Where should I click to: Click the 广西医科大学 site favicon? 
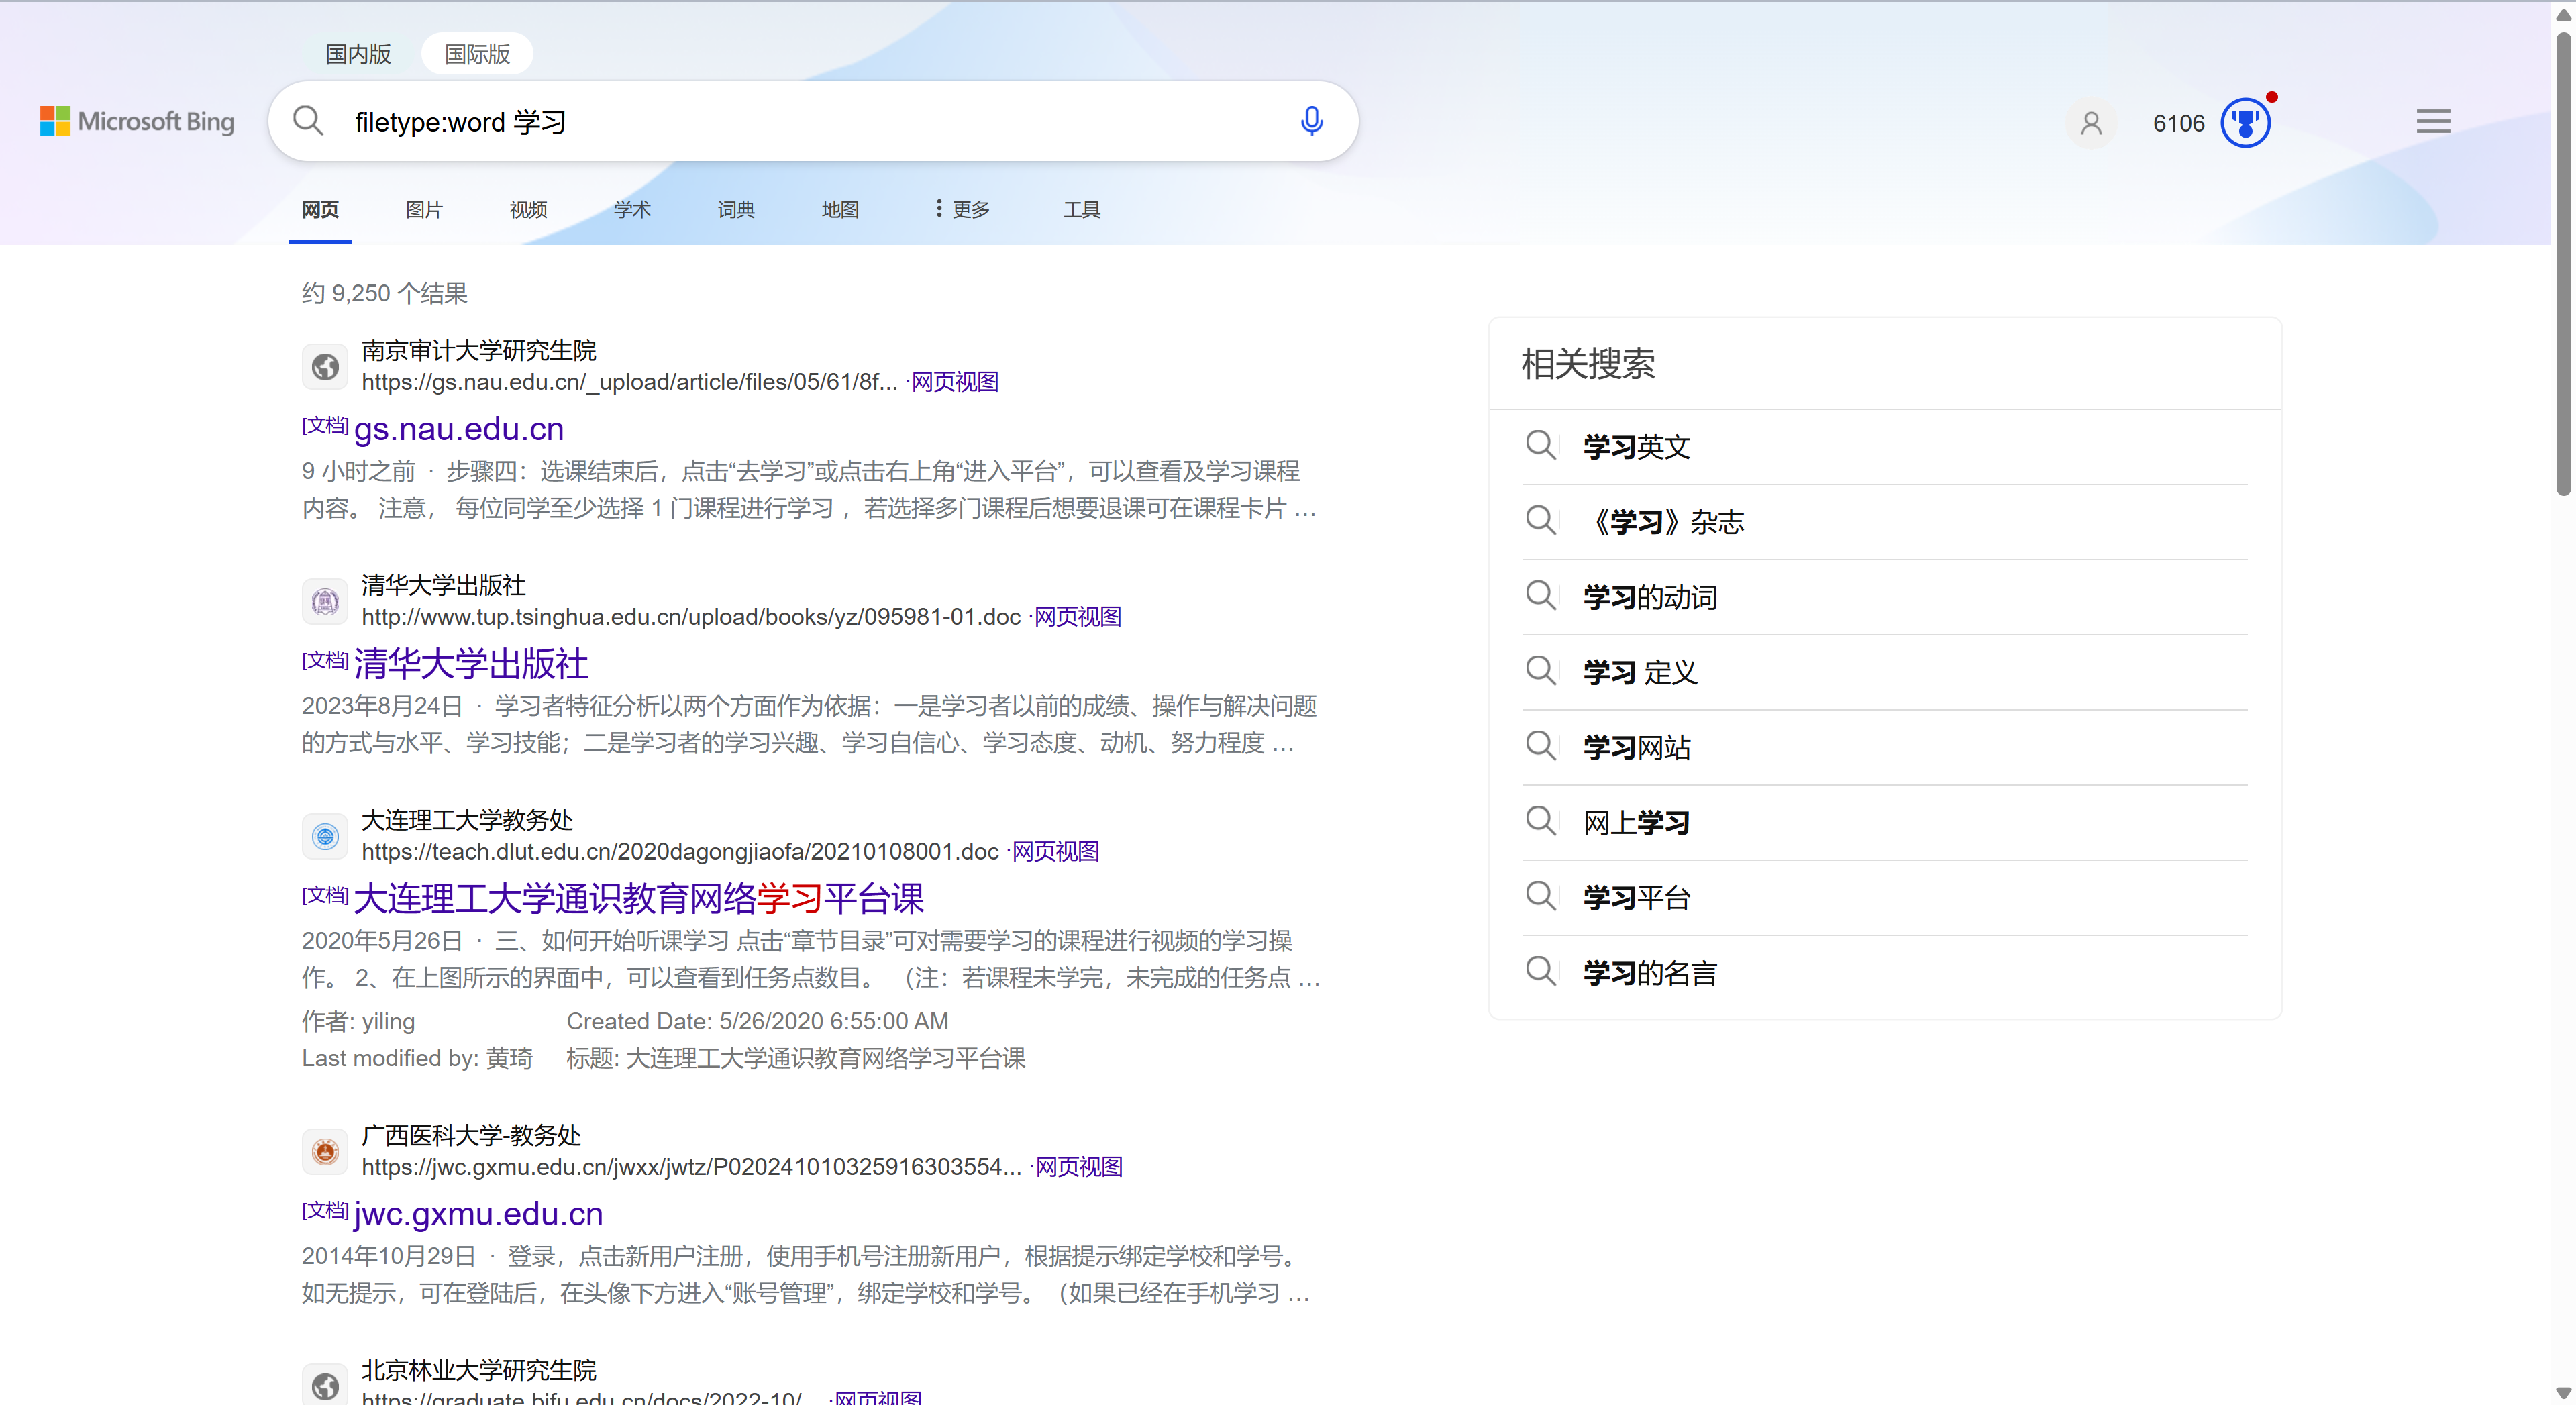(325, 1152)
